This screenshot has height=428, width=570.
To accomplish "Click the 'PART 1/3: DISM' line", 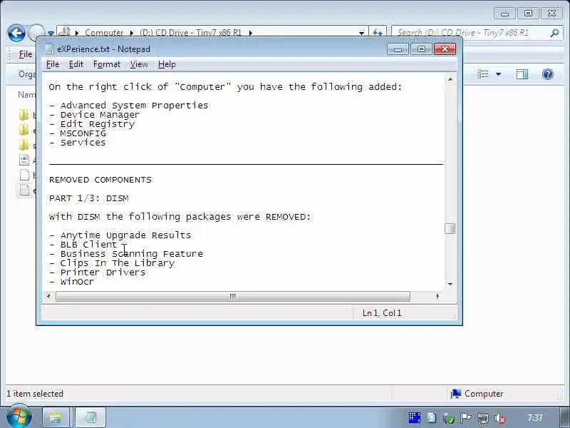I will coord(88,198).
